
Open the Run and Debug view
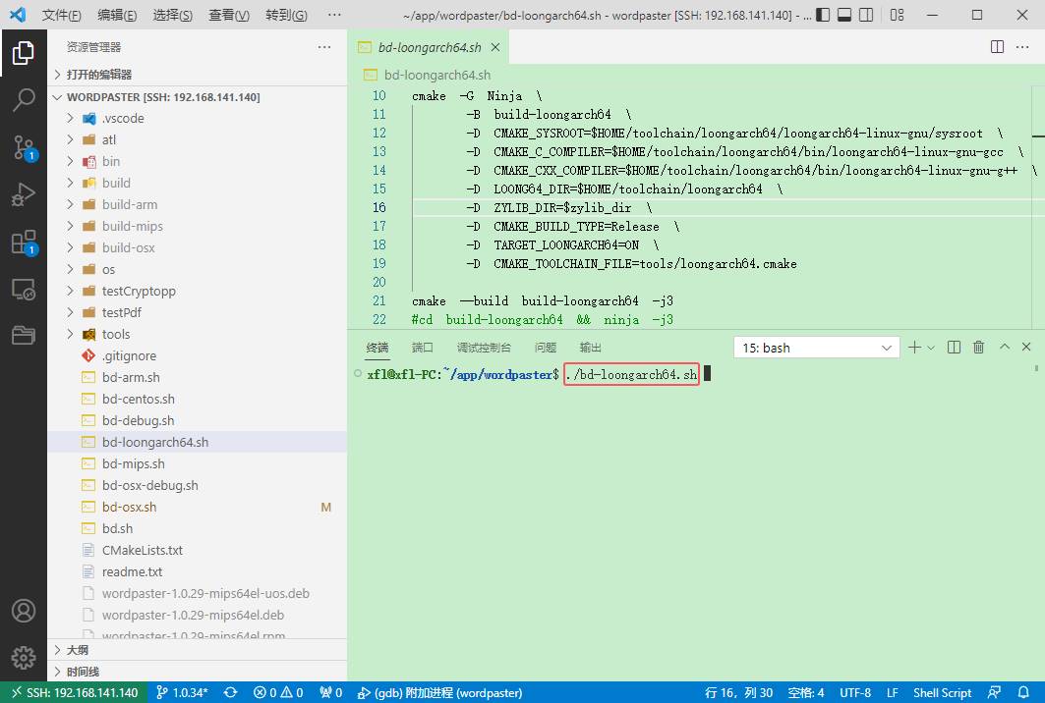pos(24,194)
